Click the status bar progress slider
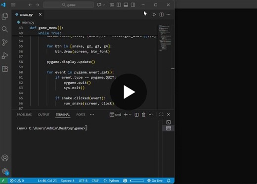Image resolution: width=257 pixels, height=184 pixels. pos(137,181)
